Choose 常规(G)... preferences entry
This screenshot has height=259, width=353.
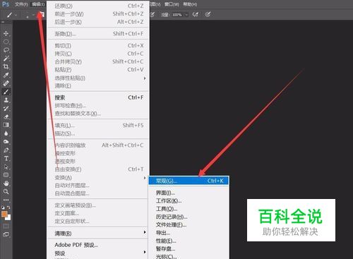point(189,181)
